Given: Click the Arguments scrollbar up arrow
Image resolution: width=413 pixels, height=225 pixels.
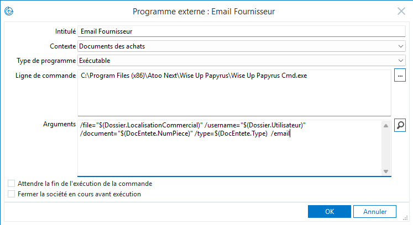Looking at the screenshot, I should pos(385,126).
